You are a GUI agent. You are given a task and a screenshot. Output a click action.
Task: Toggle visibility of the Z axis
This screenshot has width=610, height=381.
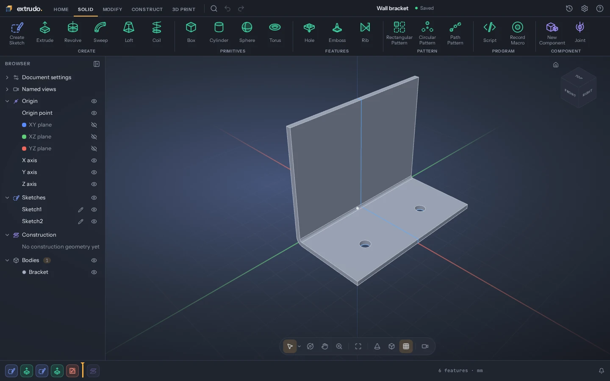click(x=94, y=184)
